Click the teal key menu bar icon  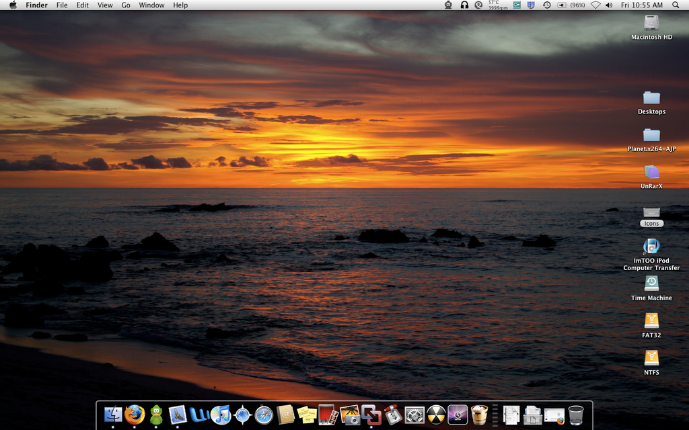517,5
